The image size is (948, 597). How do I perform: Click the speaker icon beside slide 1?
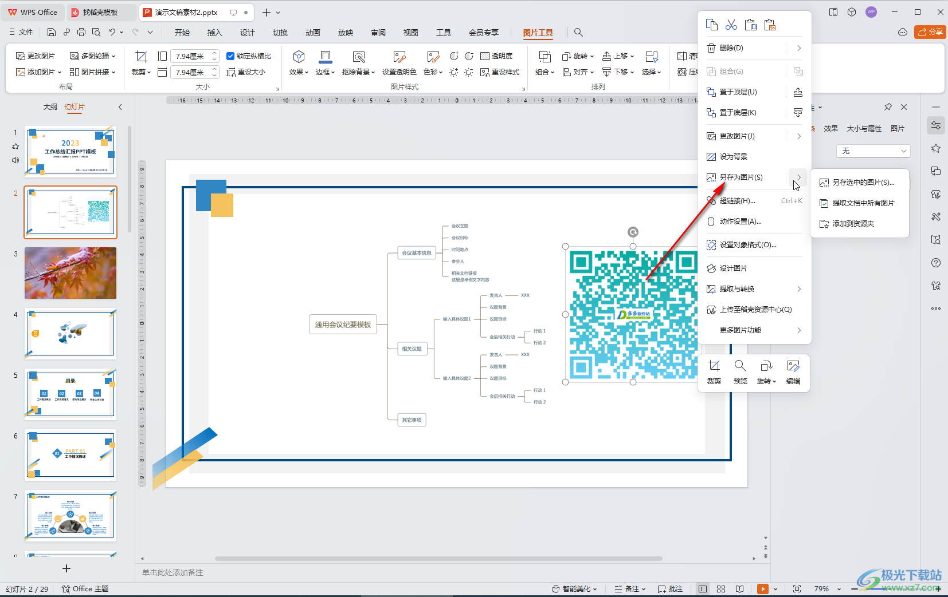(x=15, y=160)
